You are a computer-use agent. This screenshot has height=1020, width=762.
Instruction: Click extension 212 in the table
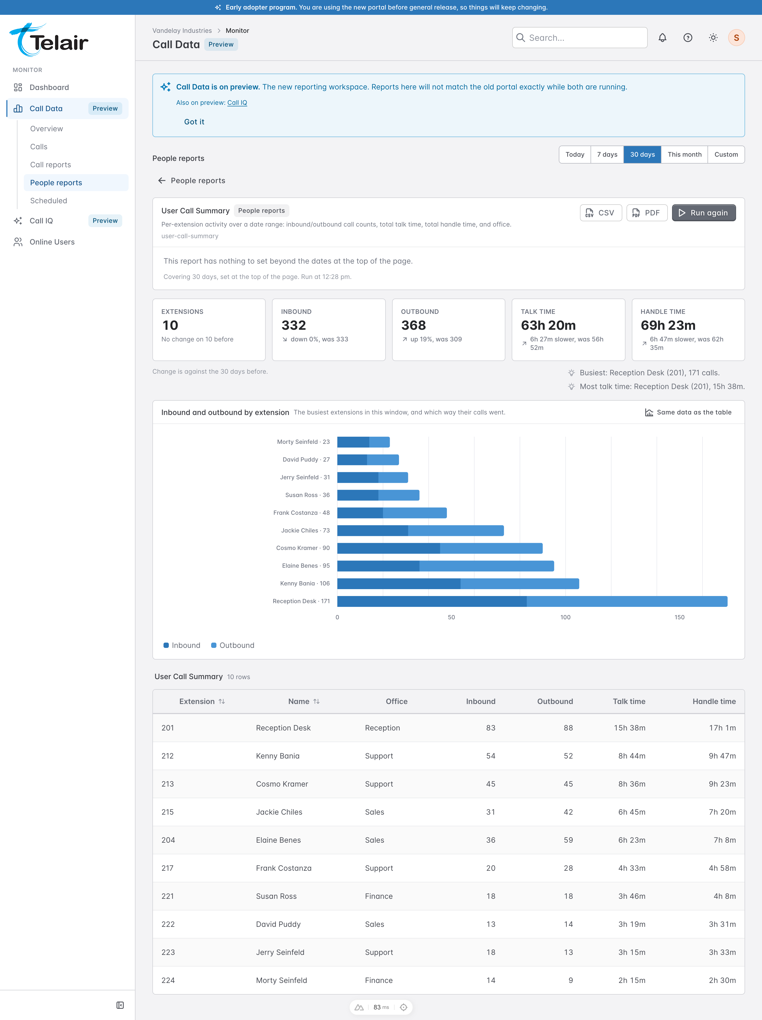point(168,756)
